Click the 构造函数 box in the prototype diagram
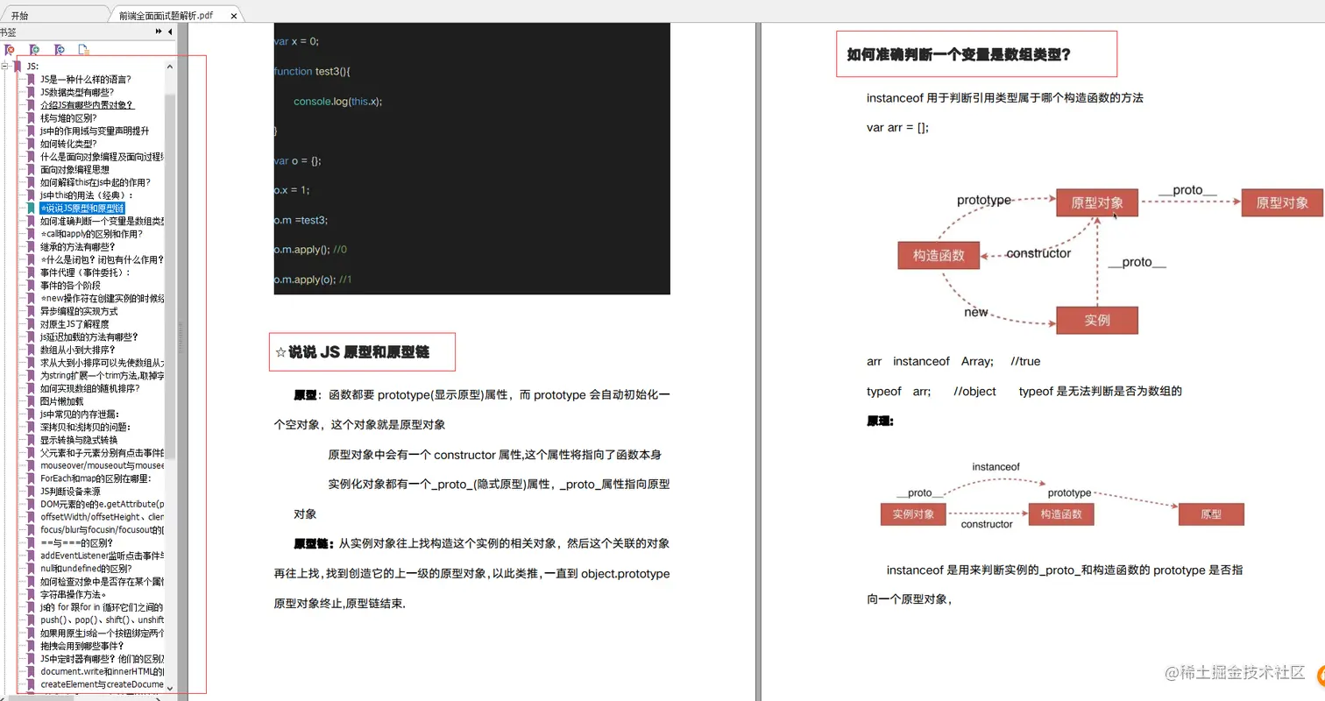The image size is (1325, 701). (x=939, y=255)
